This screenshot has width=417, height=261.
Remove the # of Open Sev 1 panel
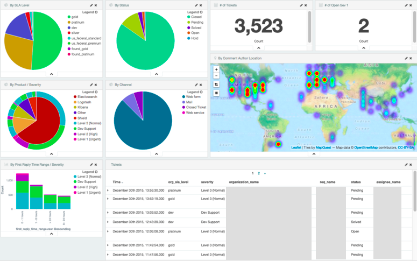(411, 5)
